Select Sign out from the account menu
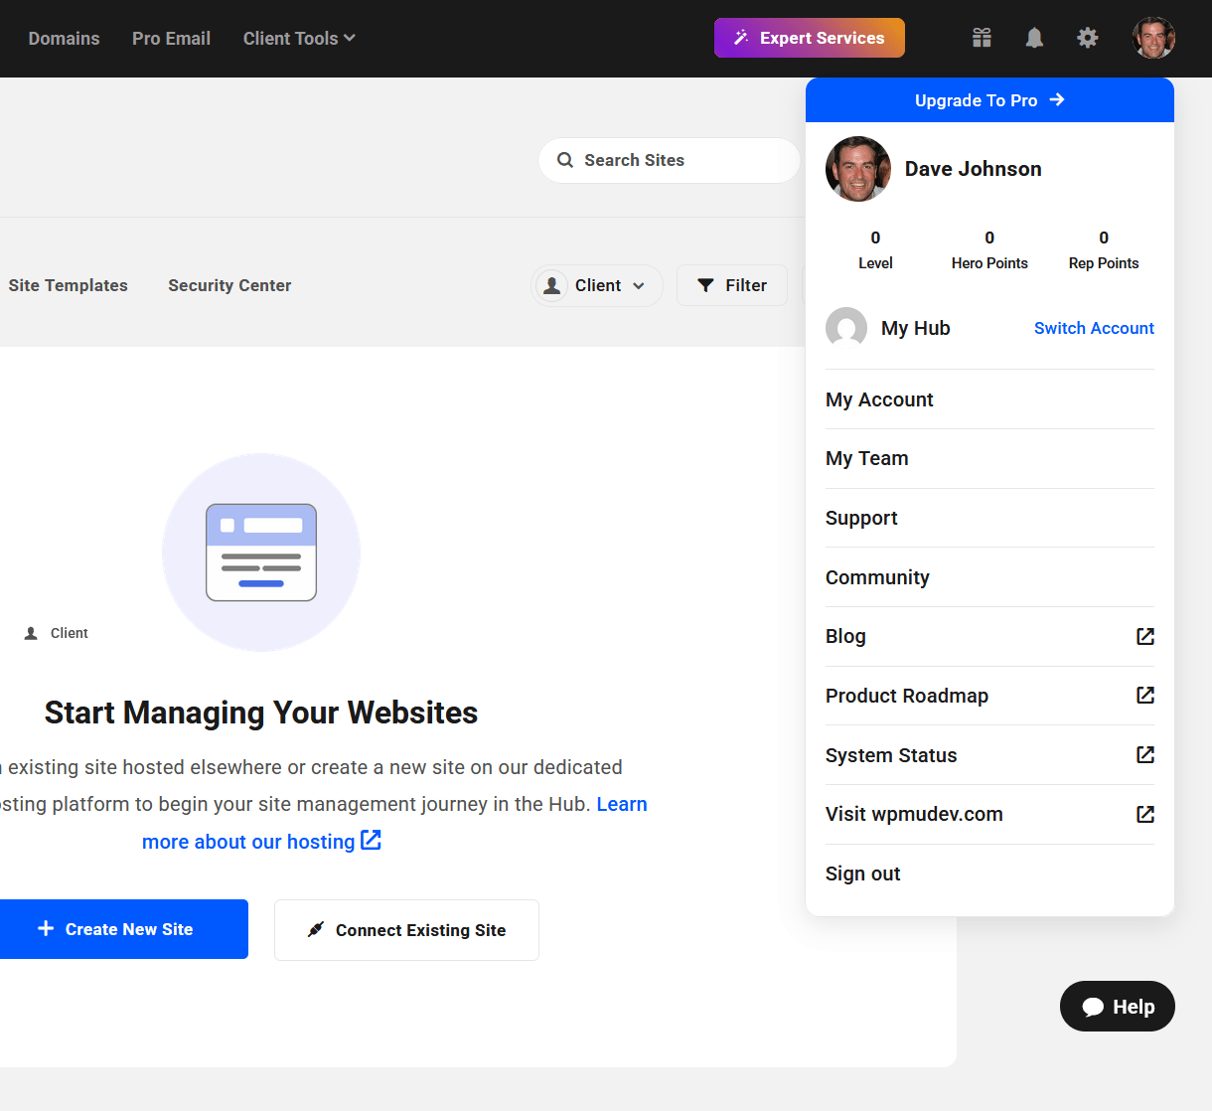This screenshot has width=1212, height=1111. tap(862, 873)
